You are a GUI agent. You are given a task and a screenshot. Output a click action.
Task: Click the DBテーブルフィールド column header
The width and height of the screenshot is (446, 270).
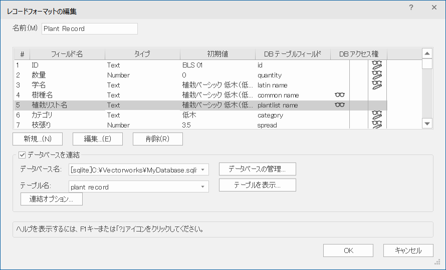click(293, 54)
